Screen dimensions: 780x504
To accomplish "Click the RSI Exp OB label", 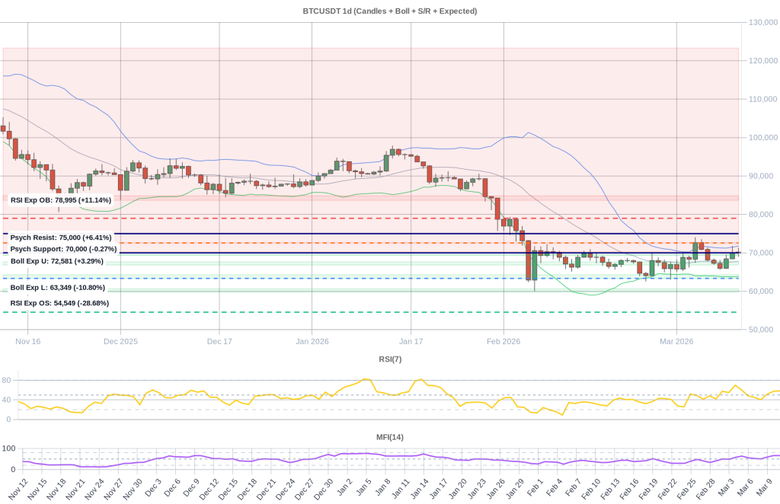I will pos(59,199).
